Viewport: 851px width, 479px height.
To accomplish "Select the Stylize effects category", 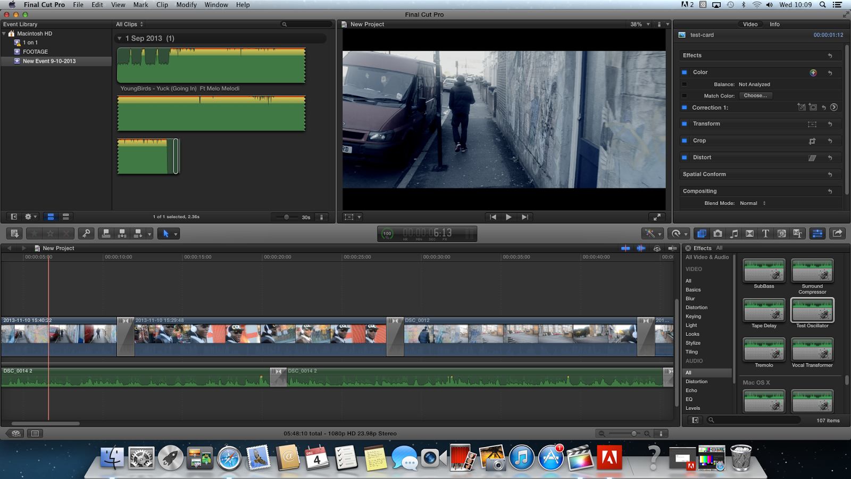I will pyautogui.click(x=693, y=343).
